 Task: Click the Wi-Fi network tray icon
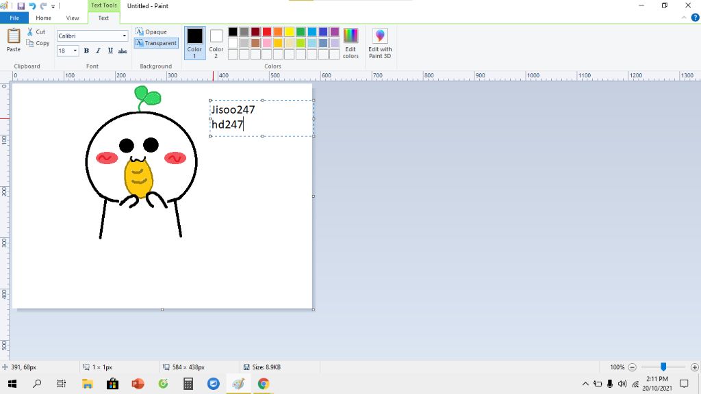pos(635,384)
